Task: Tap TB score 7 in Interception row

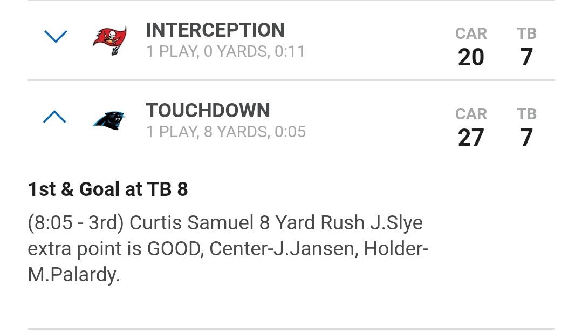Action: tap(526, 57)
